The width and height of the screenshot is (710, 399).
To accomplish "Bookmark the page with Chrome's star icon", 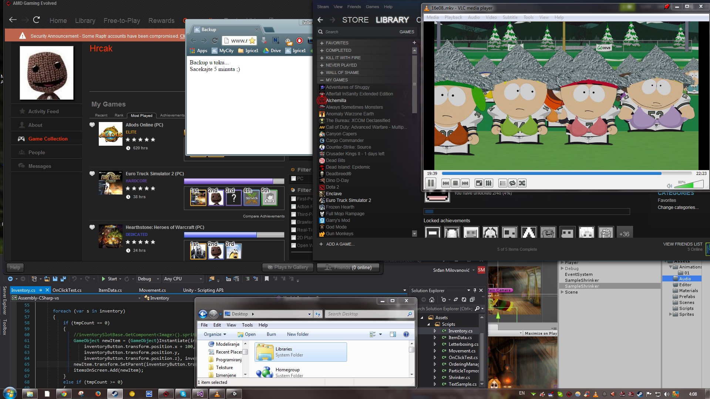I will coord(252,40).
